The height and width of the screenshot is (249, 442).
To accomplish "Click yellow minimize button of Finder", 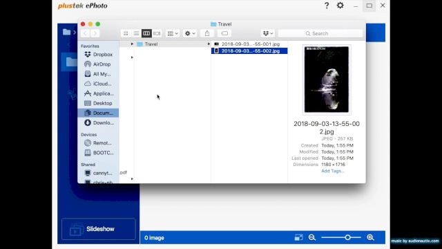I will (x=90, y=24).
